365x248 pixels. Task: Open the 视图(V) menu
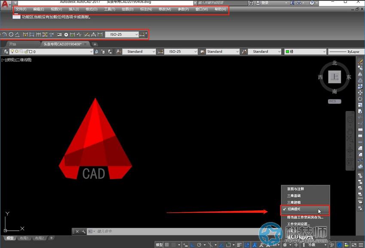coord(56,9)
